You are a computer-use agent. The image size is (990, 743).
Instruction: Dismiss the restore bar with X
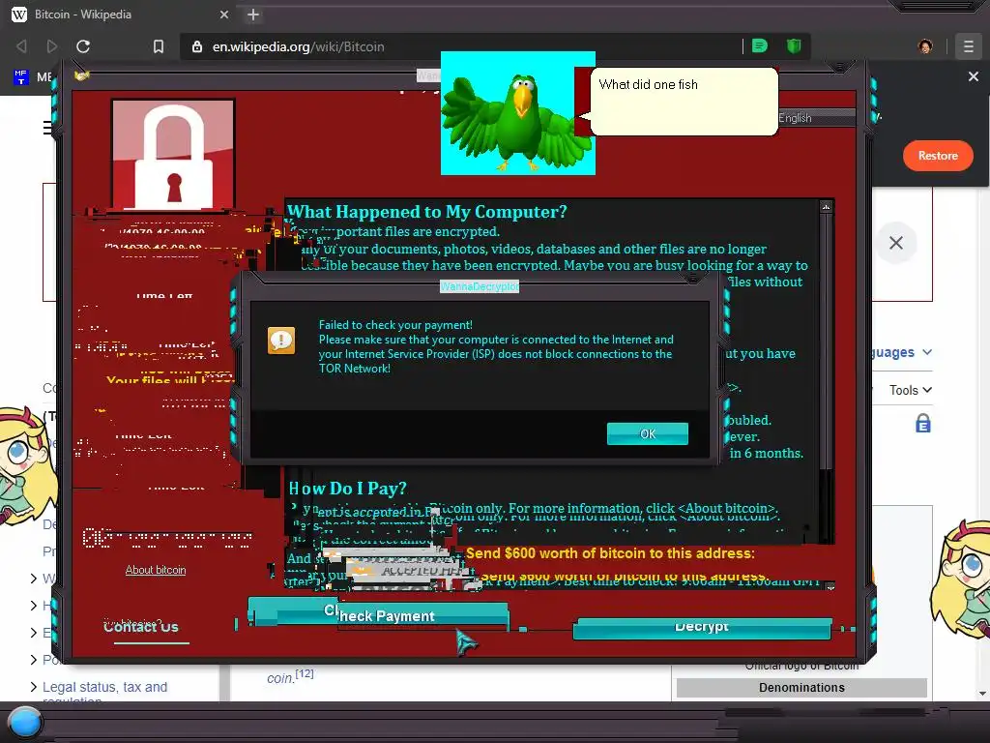[973, 76]
